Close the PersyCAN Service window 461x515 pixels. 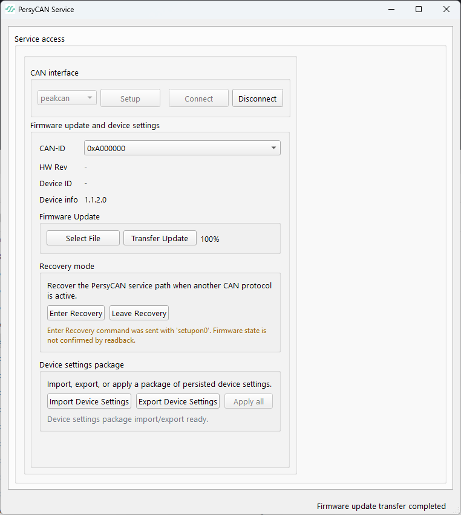click(x=446, y=9)
